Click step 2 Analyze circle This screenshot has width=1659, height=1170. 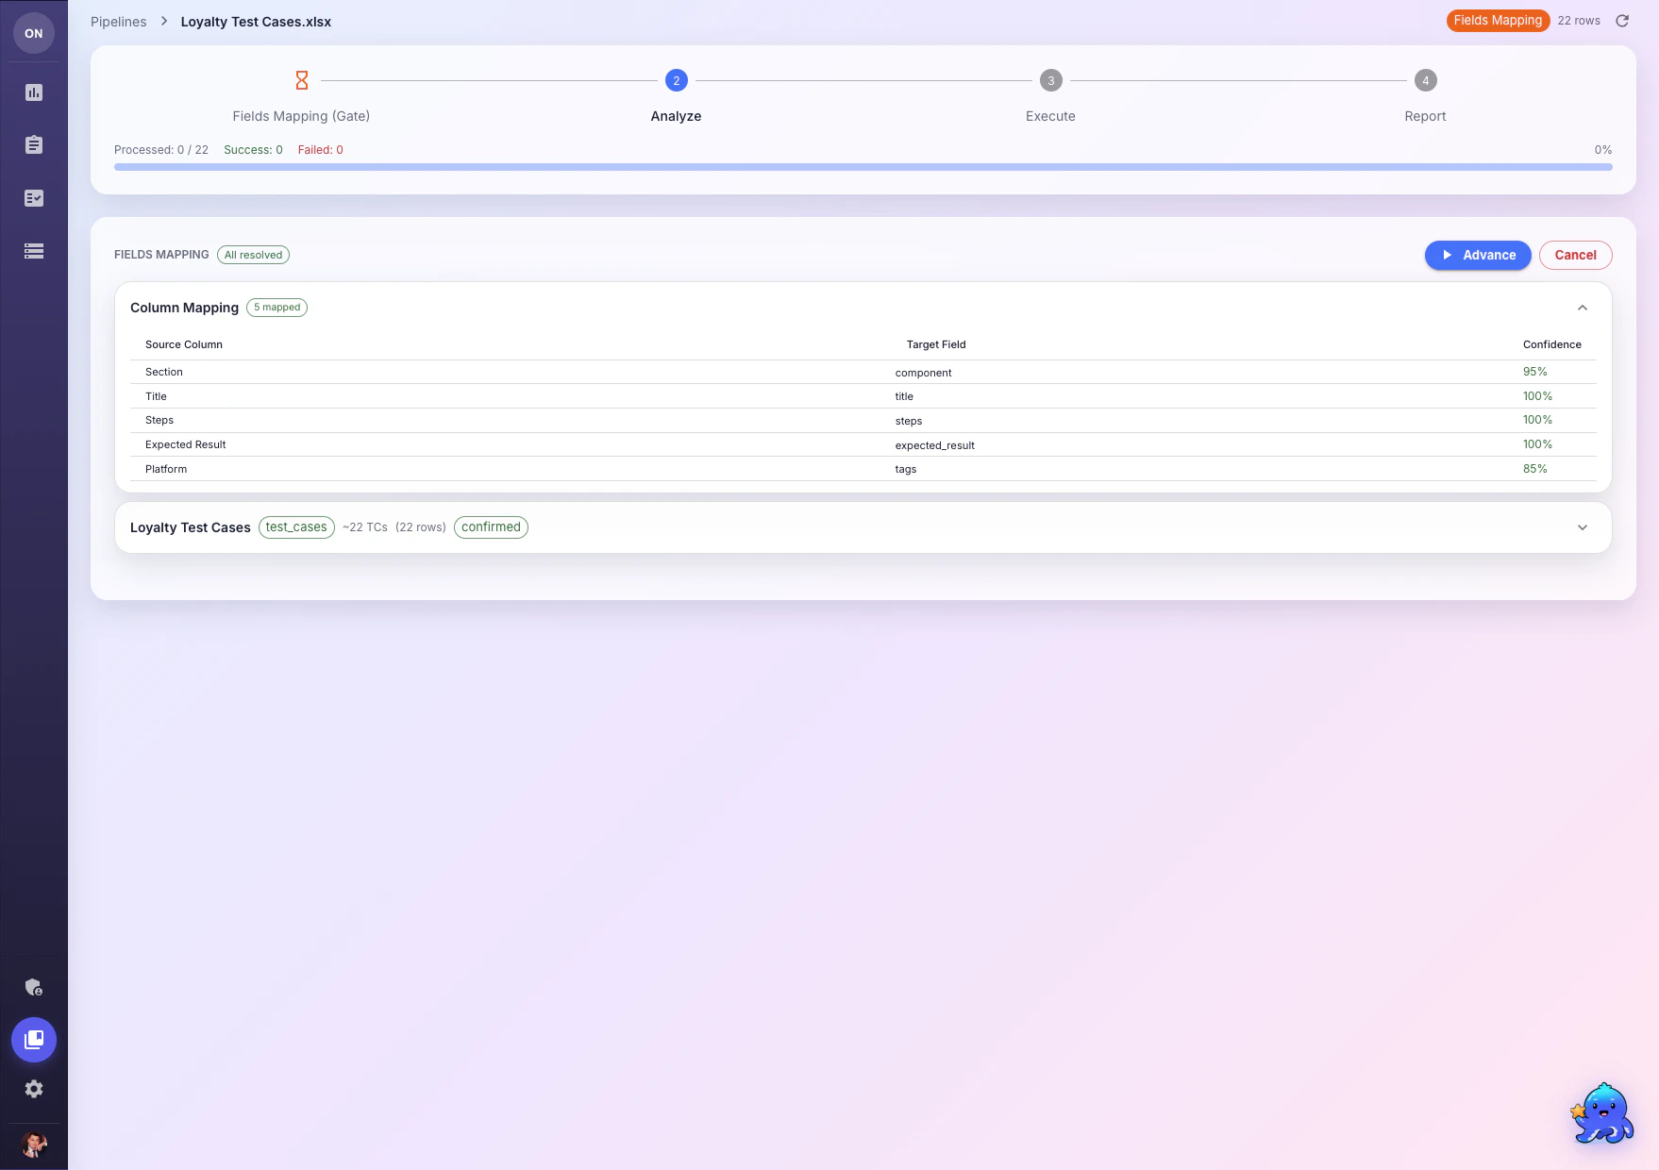point(677,80)
